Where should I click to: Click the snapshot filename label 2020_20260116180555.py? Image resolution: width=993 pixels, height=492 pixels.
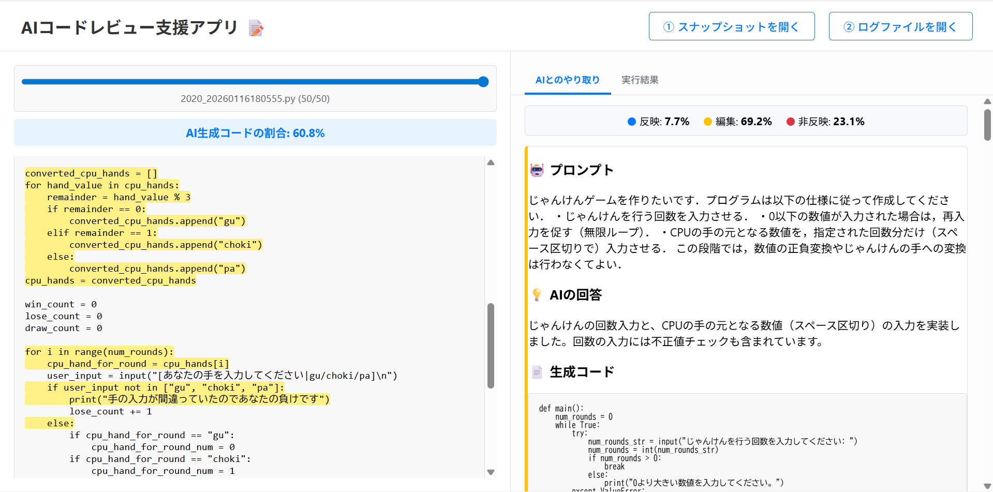(x=255, y=99)
